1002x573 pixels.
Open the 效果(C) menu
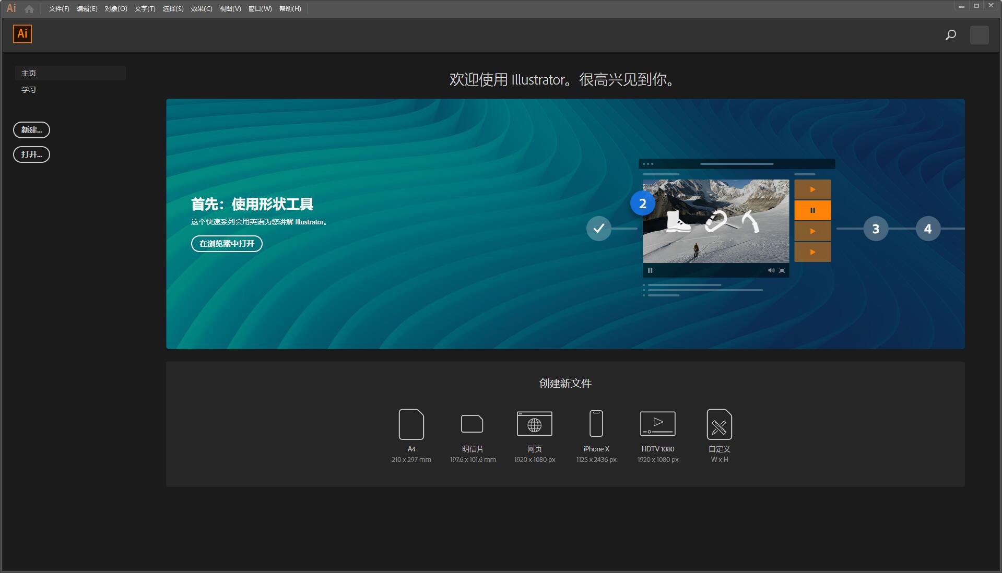pos(202,9)
